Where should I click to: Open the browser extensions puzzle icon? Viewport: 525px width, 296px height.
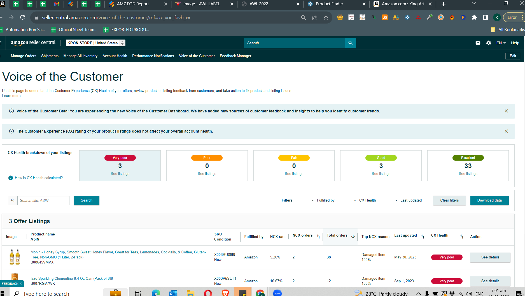474,17
